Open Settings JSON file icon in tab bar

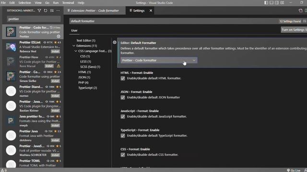(x=301, y=11)
